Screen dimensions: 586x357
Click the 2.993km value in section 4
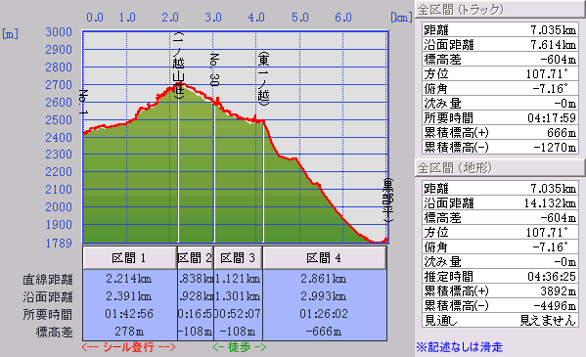(324, 296)
